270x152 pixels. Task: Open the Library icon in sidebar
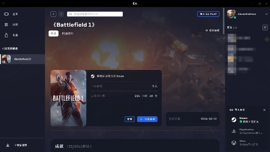click(x=6, y=35)
